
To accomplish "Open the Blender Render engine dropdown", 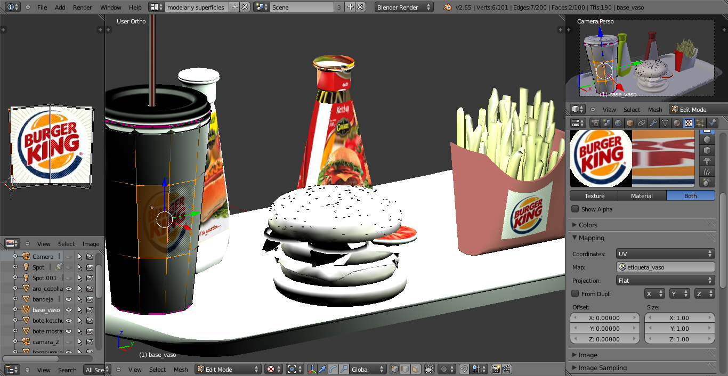I will click(405, 7).
